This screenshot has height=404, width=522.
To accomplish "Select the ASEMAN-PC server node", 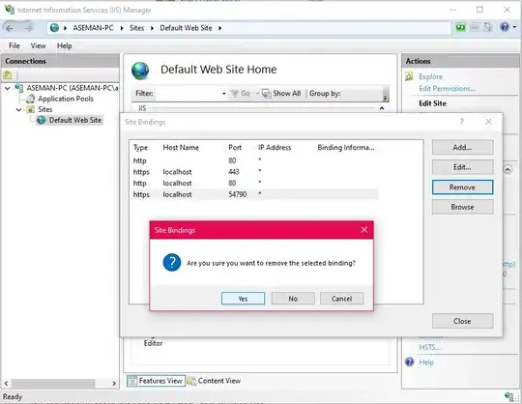I will (72, 88).
